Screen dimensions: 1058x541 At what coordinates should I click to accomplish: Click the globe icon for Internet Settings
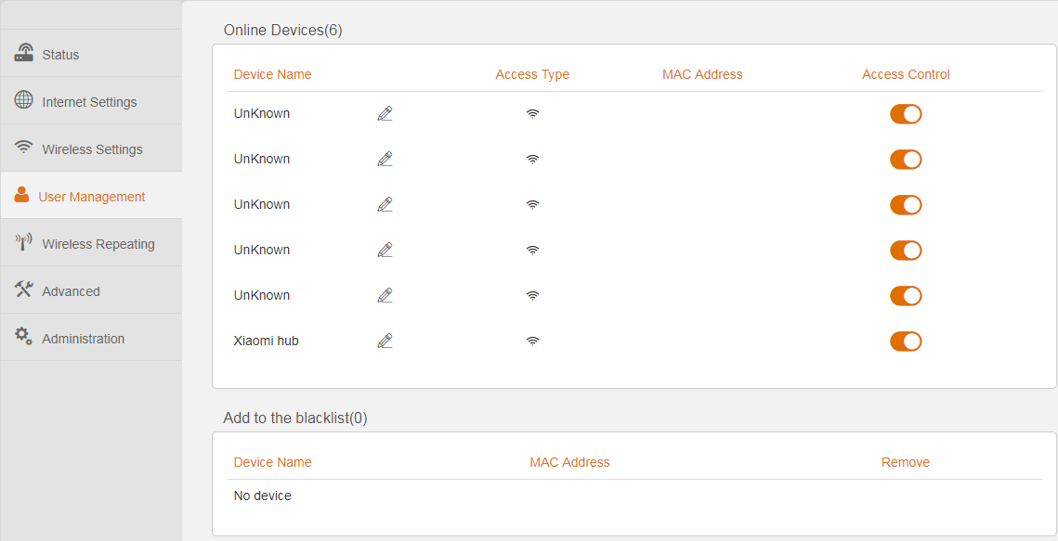pos(23,99)
